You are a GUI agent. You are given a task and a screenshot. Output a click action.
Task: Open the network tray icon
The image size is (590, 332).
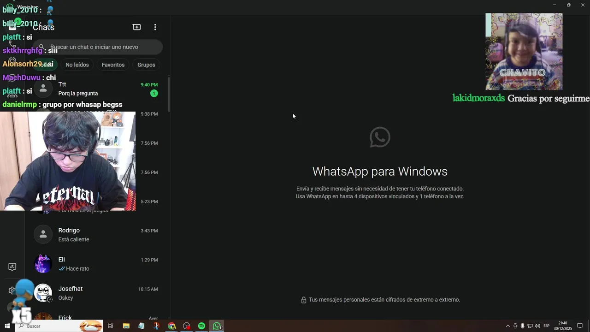pyautogui.click(x=530, y=326)
